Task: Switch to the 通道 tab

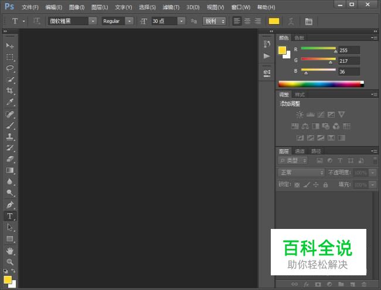Action: (300, 151)
